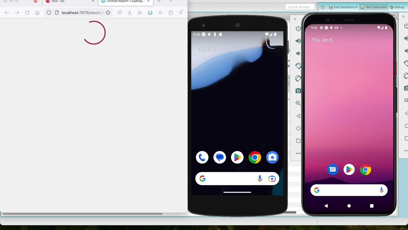Screen dimensions: 408x230
Task: Switch to Test Workbench perspective
Action: pyautogui.click(x=343, y=7)
